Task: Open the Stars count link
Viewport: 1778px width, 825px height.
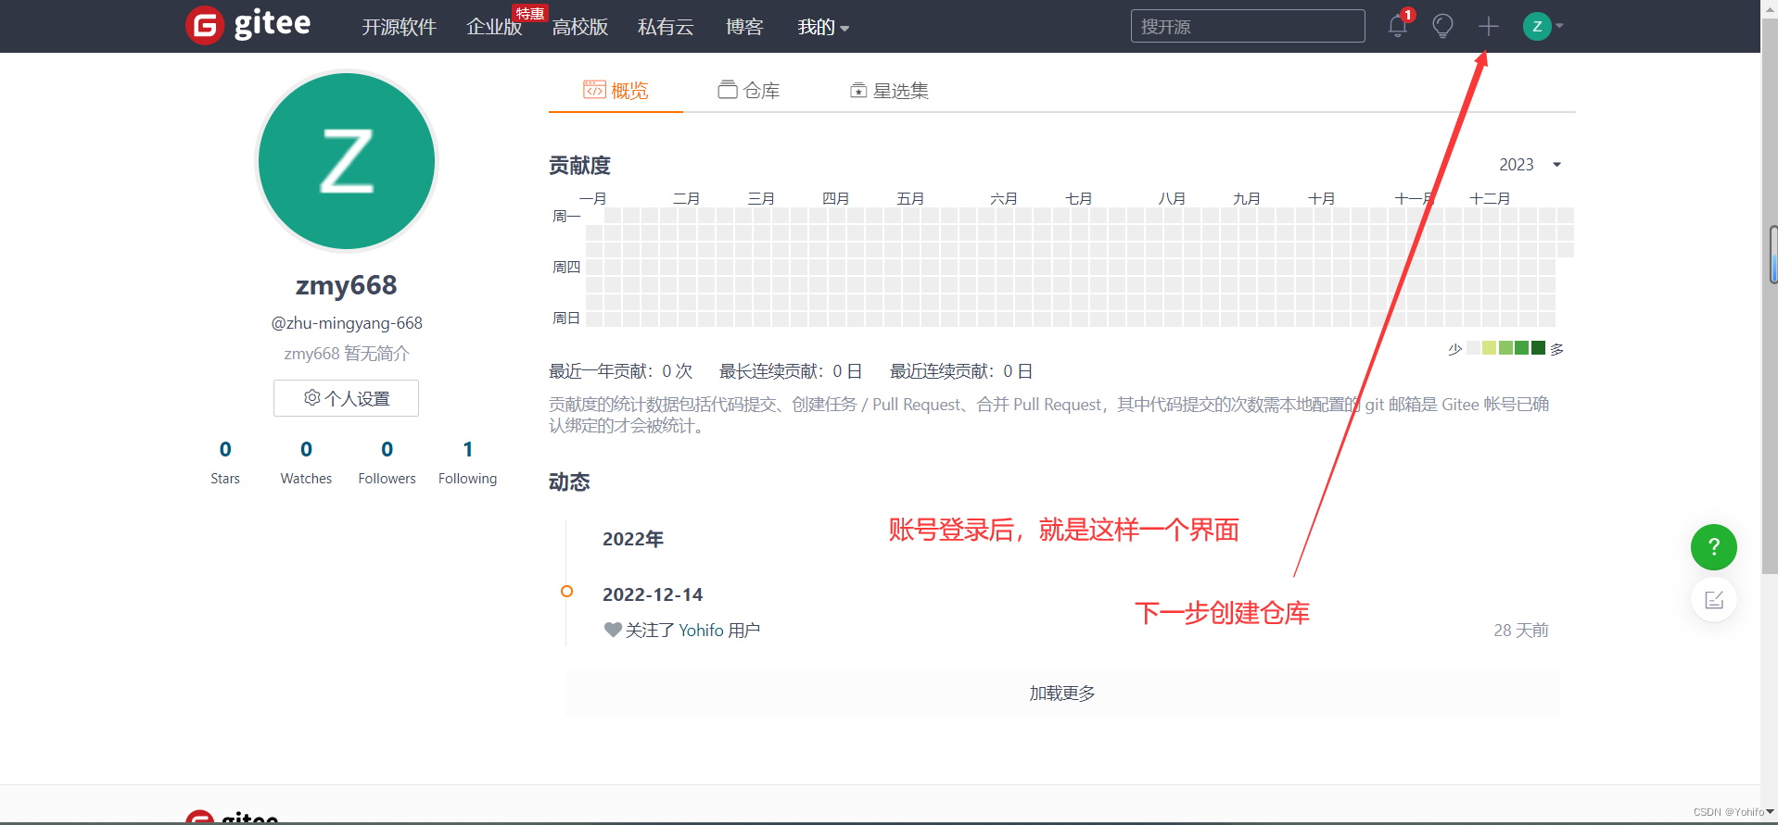Action: tap(225, 461)
